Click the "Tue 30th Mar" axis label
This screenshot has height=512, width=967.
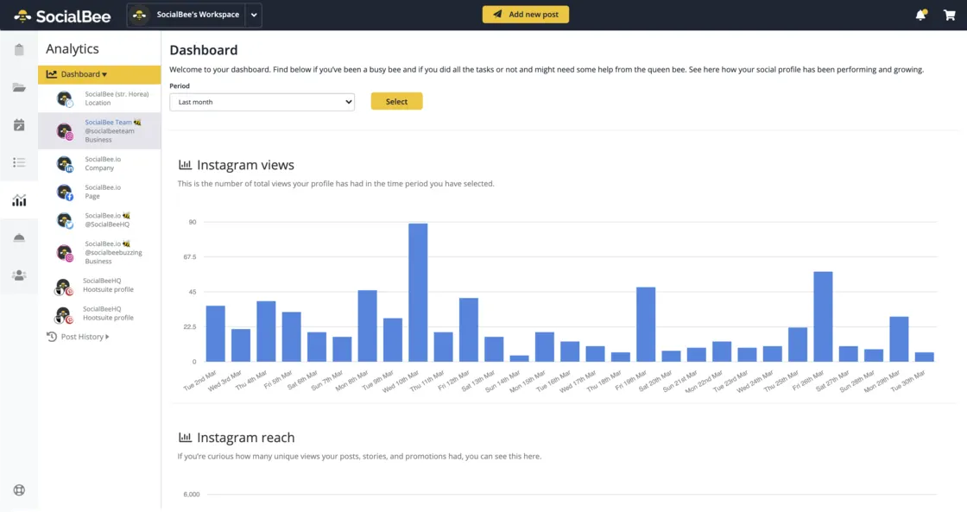point(909,381)
